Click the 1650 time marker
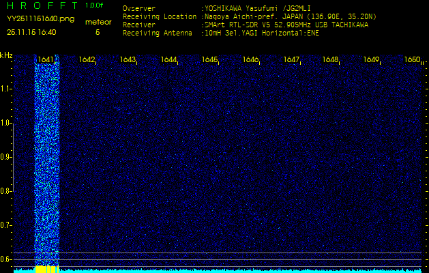Screen dimensions: 429x273 [412, 60]
